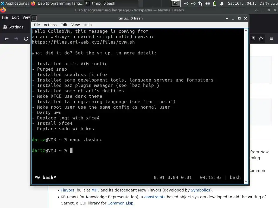This screenshot has width=278, height=208.
Task: Click the Settings gear tab in Firefox
Action: point(13,27)
